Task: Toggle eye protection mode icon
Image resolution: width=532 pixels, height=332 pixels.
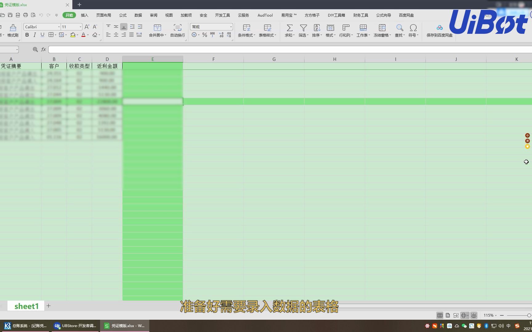Action: pos(474,315)
